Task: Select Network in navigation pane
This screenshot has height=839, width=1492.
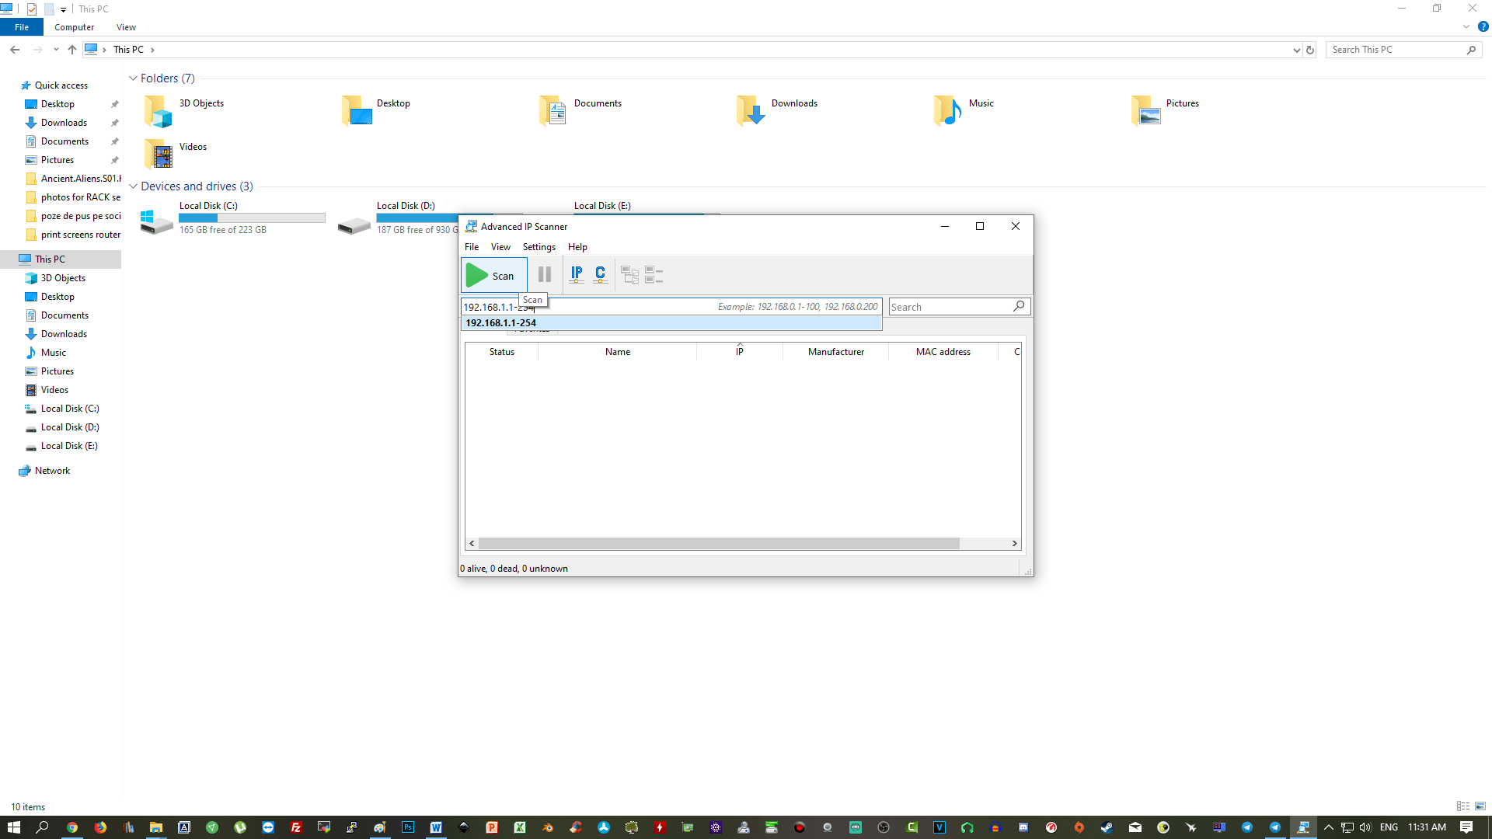Action: pos(52,471)
